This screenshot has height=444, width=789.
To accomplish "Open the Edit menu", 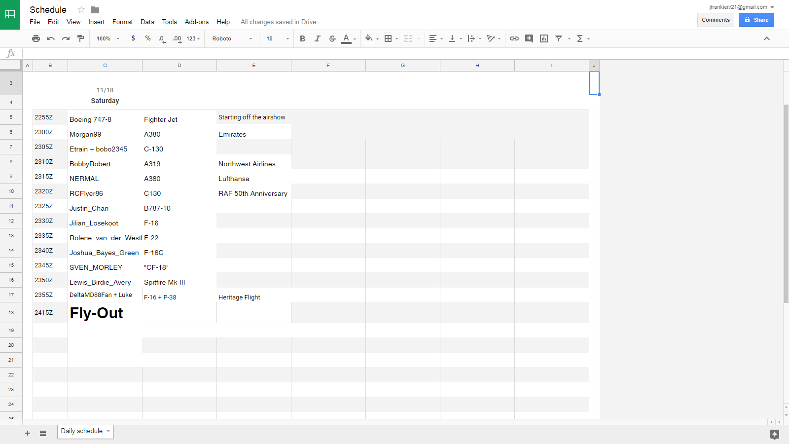I will click(x=53, y=22).
